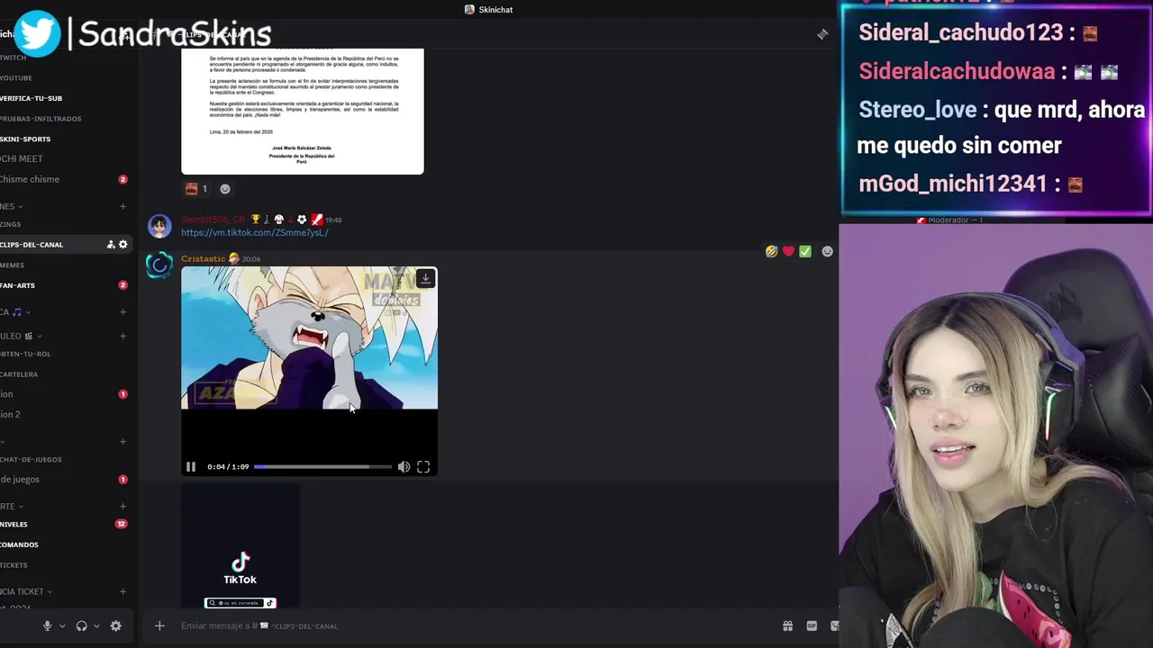Add channel to category containing obten-tu-rol
The image size is (1153, 648).
coord(123,336)
